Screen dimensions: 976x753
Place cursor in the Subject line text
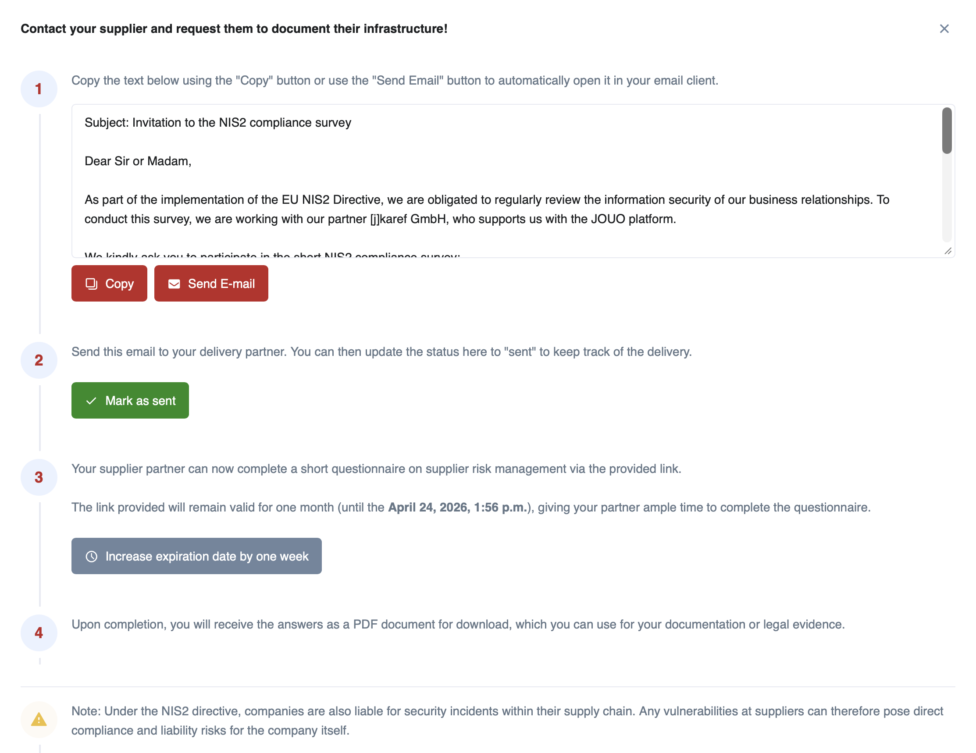click(x=217, y=123)
